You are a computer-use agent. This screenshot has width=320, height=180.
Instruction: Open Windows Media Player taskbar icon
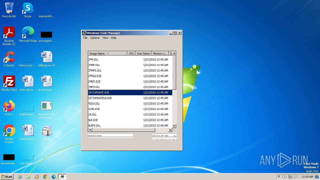pos(37,177)
